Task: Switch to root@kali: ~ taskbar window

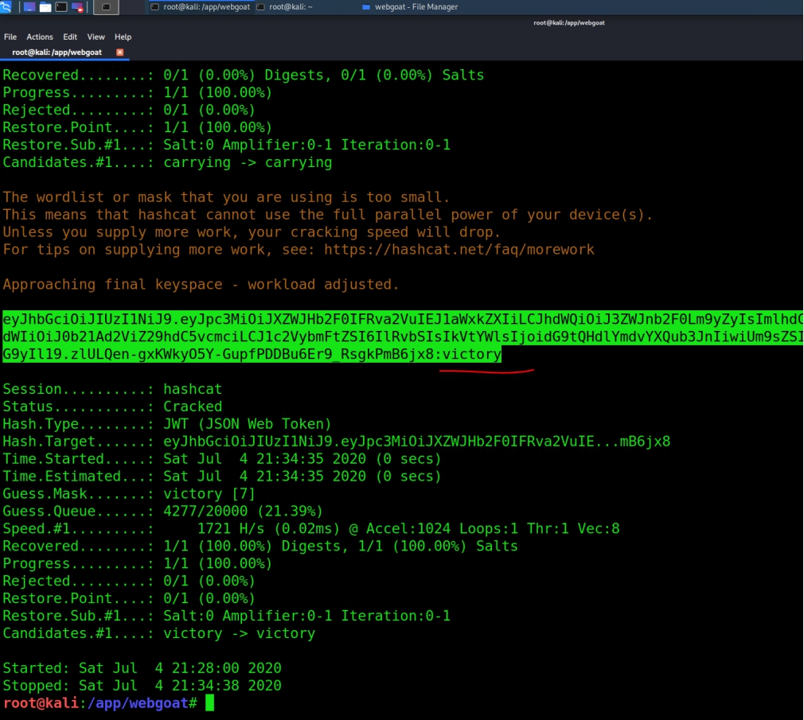Action: click(x=285, y=6)
